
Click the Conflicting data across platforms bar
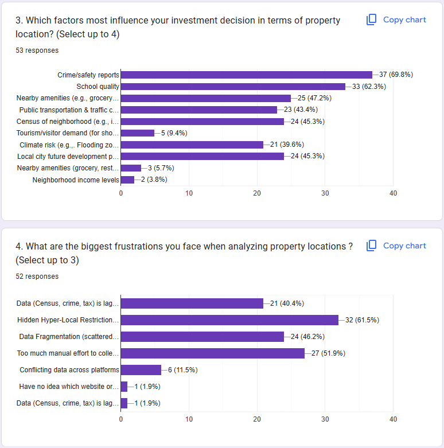coord(141,370)
